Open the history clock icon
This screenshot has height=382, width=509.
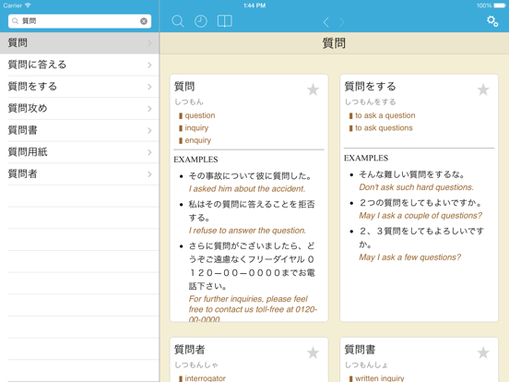coord(201,21)
